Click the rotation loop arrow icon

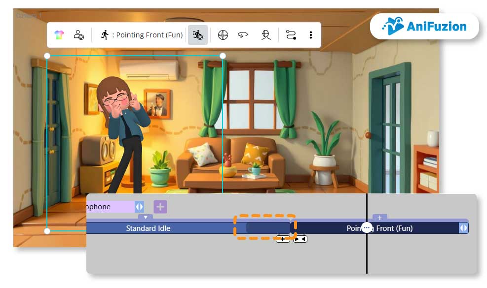(243, 35)
